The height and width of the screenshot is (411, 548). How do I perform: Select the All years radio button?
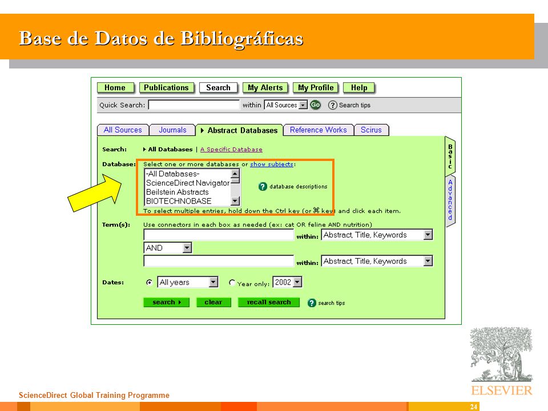tap(149, 283)
